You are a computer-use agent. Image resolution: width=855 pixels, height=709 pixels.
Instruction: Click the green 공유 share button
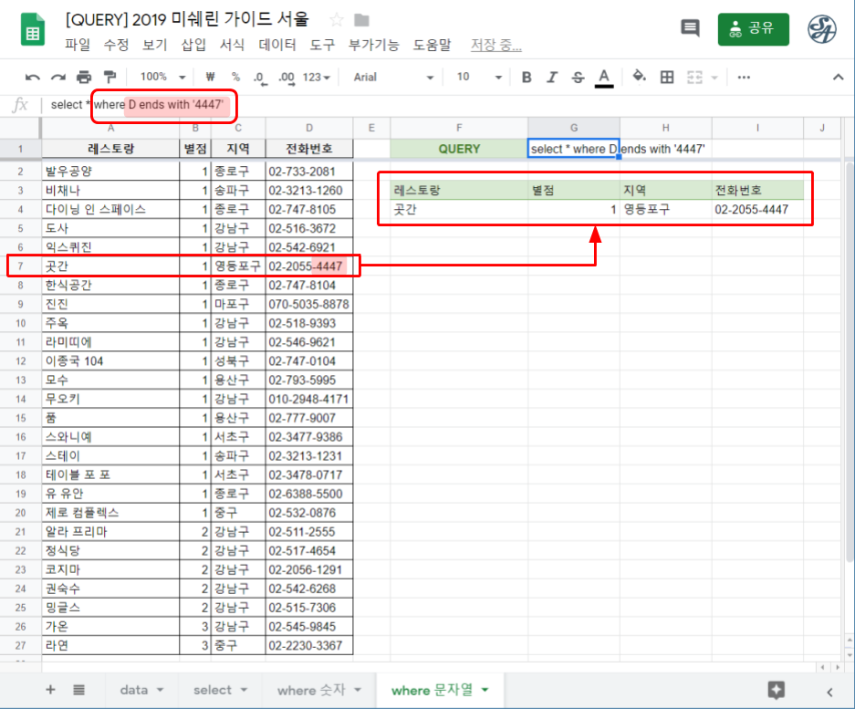[753, 28]
